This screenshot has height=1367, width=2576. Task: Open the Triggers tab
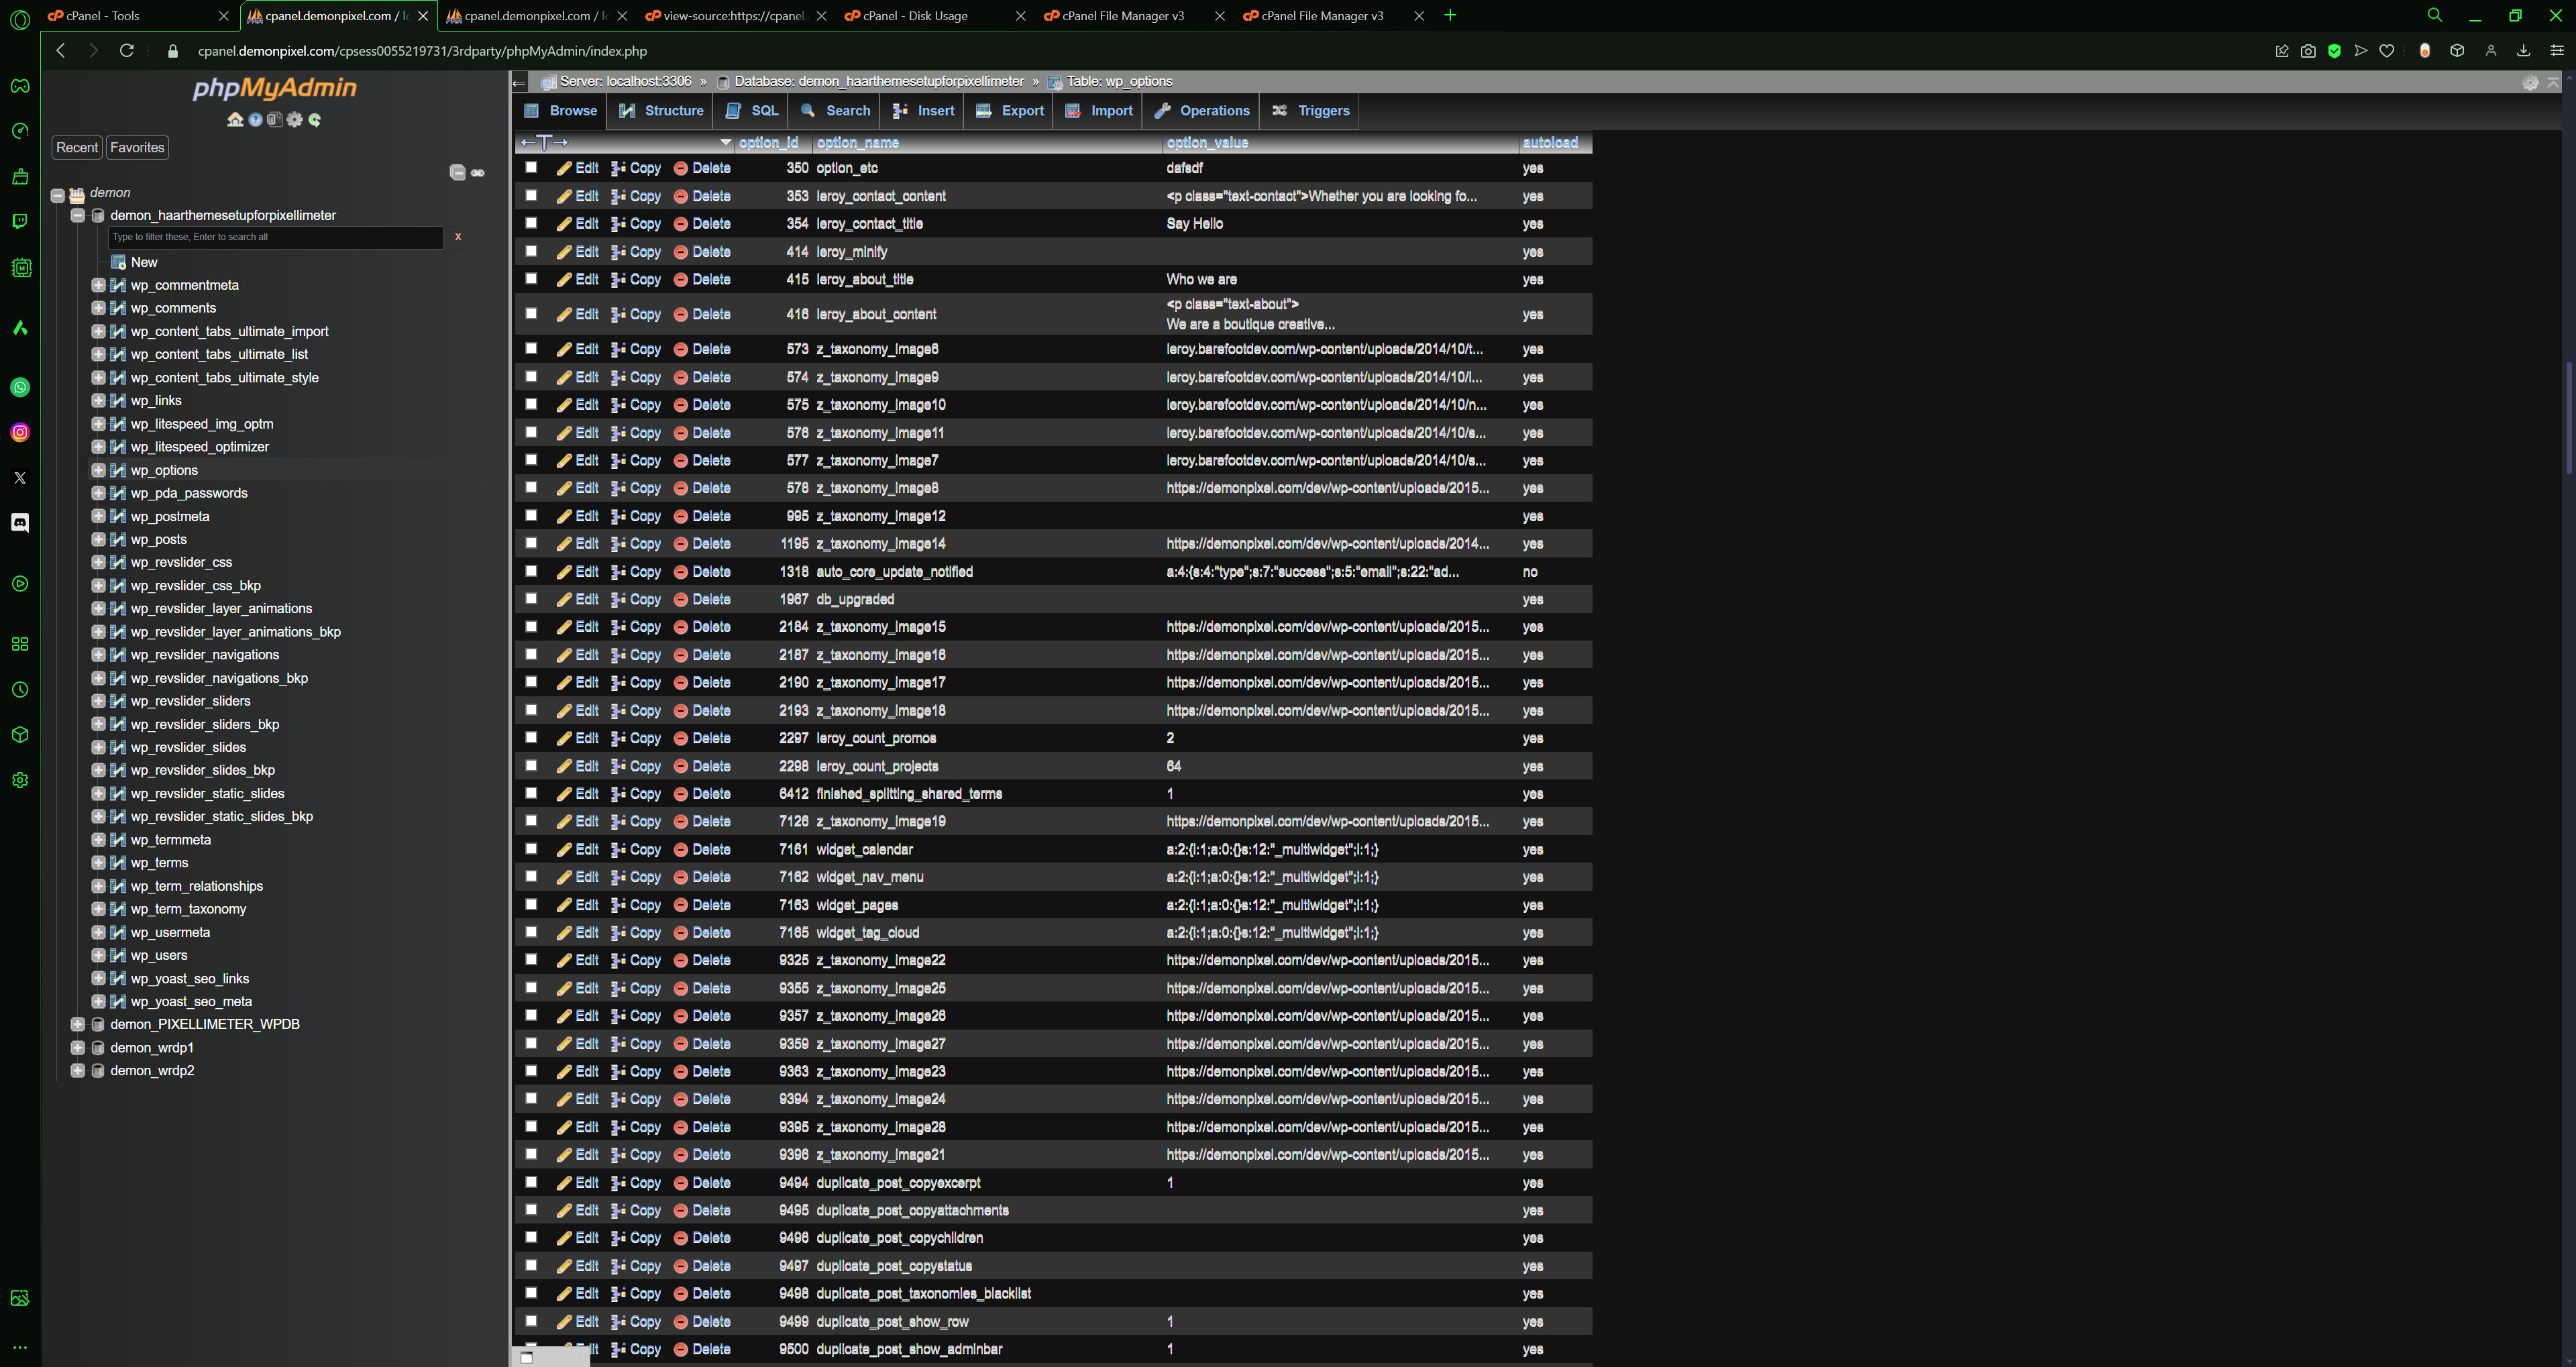1310,111
